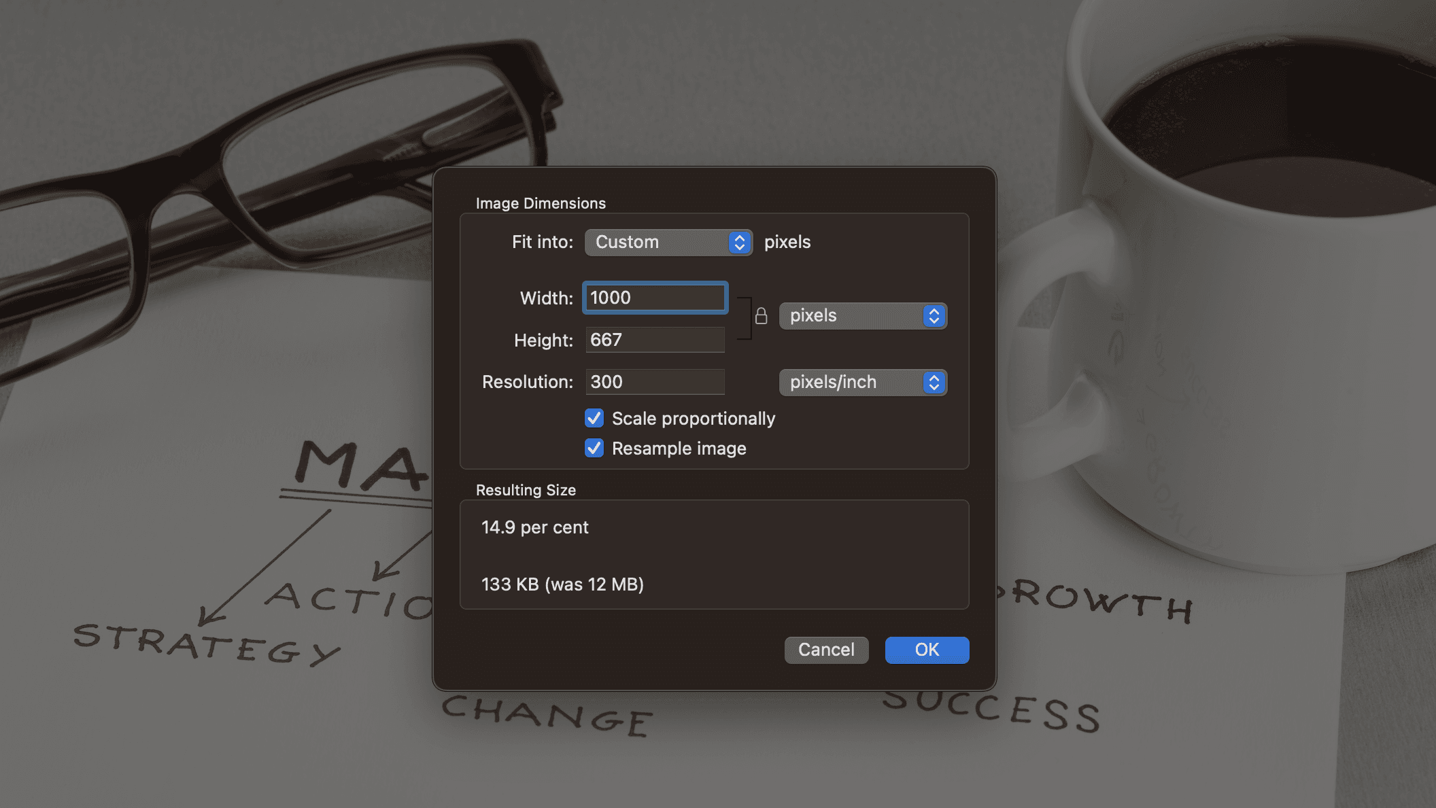
Task: Click into the Resolution field showing 300
Action: pyautogui.click(x=655, y=382)
